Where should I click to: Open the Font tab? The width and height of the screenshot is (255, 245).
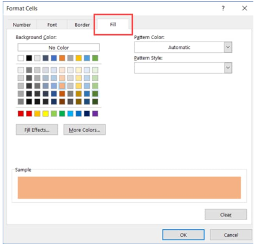[52, 25]
